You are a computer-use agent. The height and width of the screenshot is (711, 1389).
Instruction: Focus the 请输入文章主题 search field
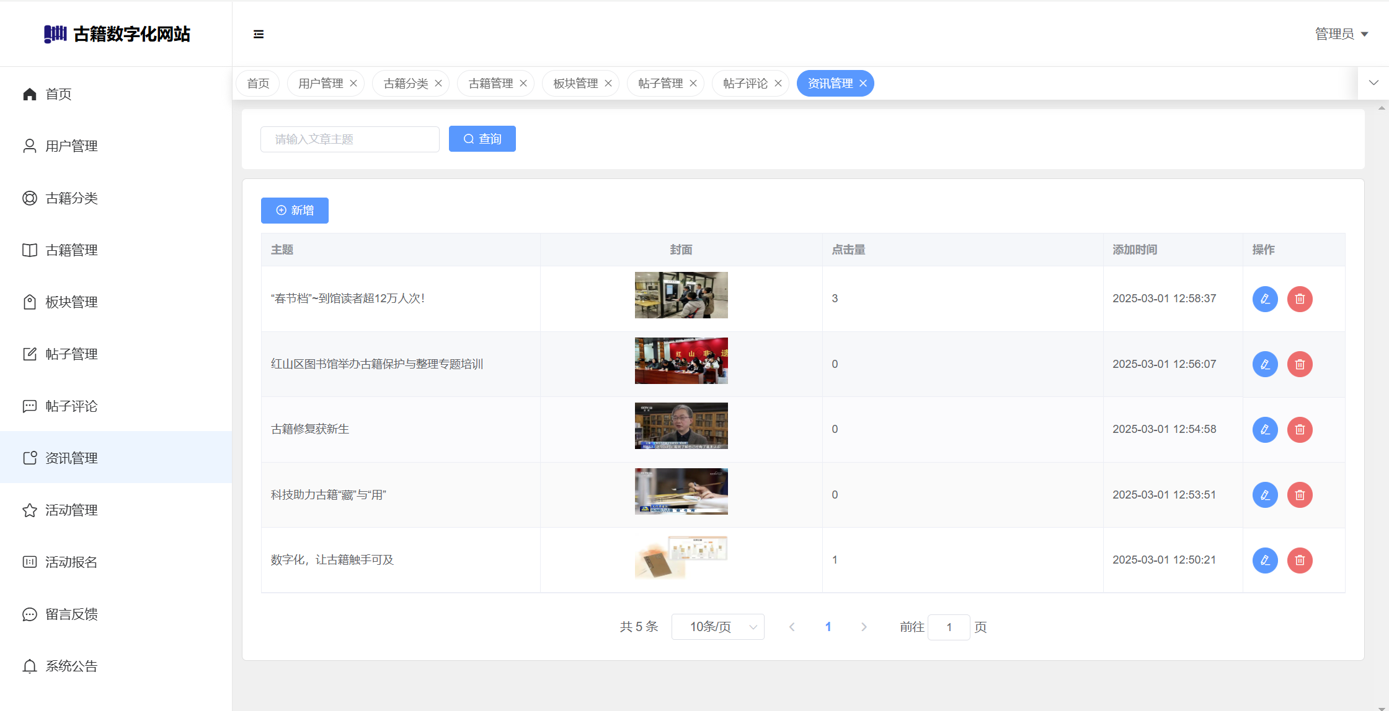(x=350, y=139)
